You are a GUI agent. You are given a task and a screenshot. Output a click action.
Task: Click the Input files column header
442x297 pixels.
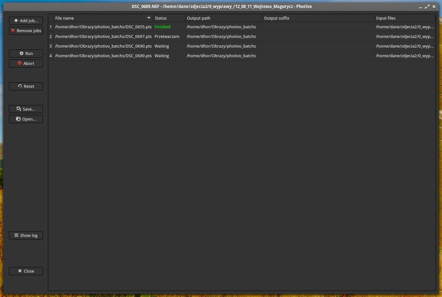tap(405, 18)
